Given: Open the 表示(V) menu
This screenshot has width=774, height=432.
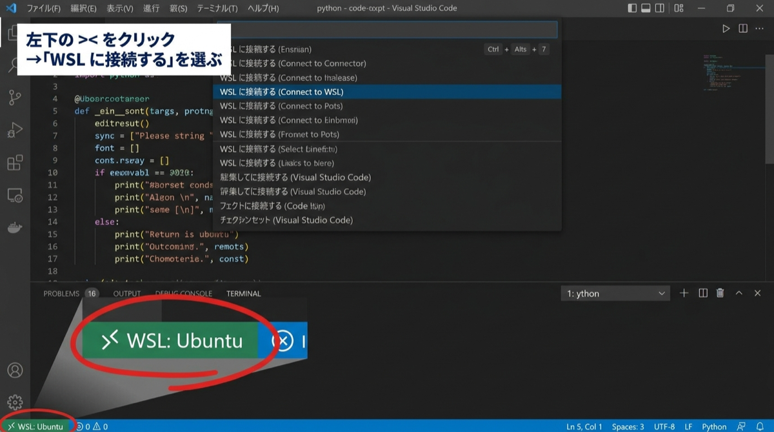Looking at the screenshot, I should pos(120,8).
